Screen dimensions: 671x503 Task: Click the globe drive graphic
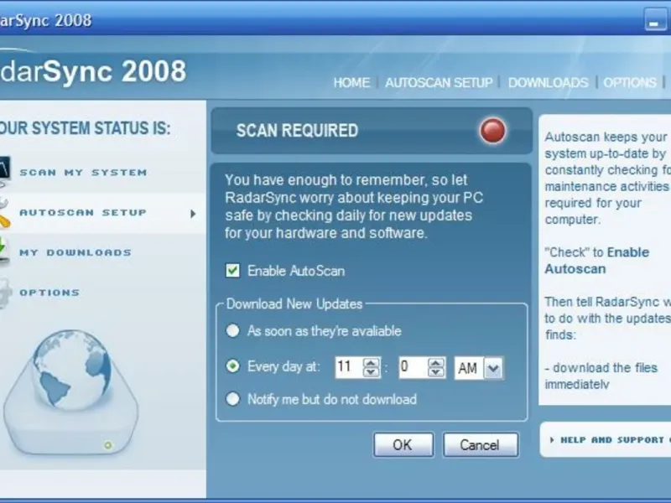[70, 392]
